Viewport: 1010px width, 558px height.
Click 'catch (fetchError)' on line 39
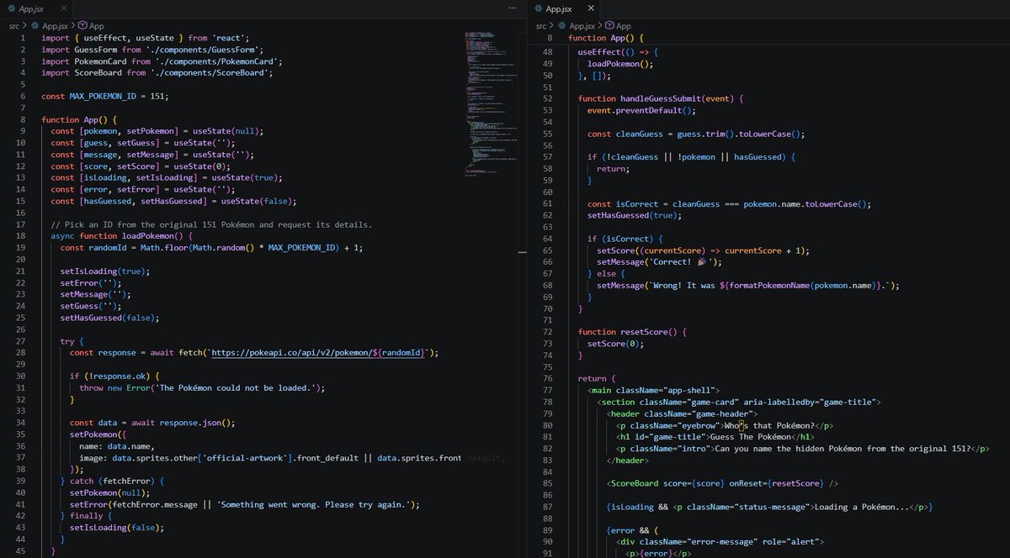[x=114, y=482]
